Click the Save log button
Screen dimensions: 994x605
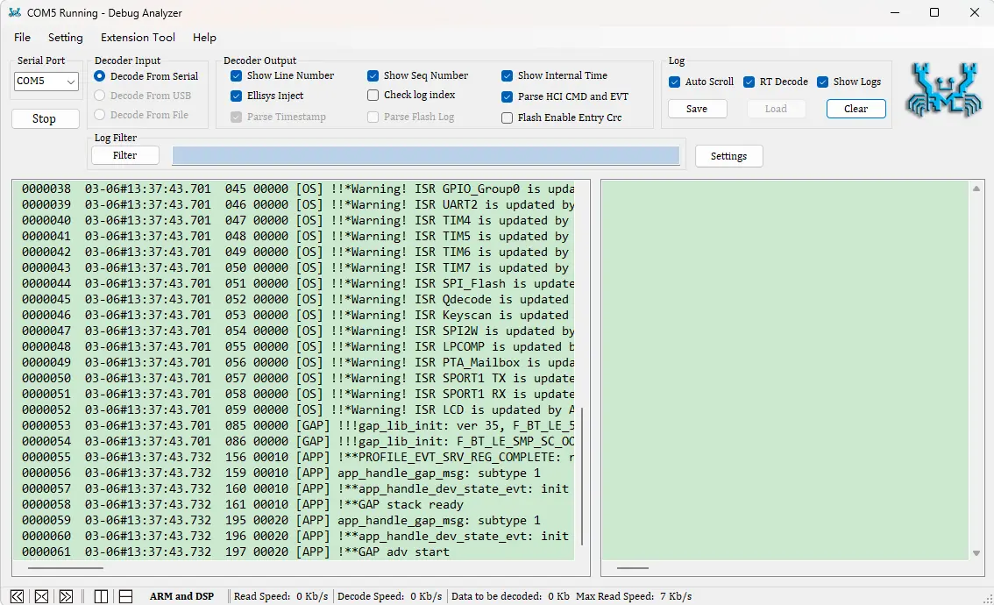tap(697, 109)
